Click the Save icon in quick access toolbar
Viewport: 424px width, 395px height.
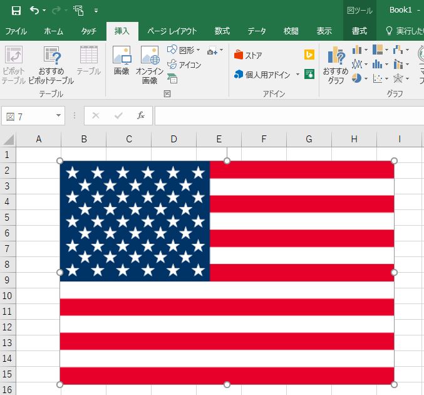point(16,11)
